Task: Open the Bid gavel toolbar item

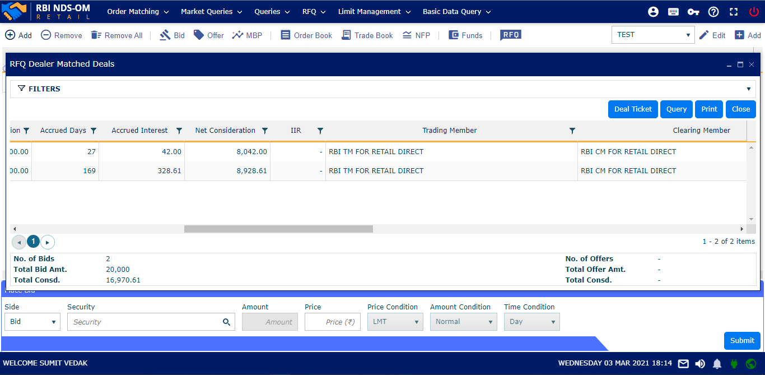Action: click(x=172, y=35)
